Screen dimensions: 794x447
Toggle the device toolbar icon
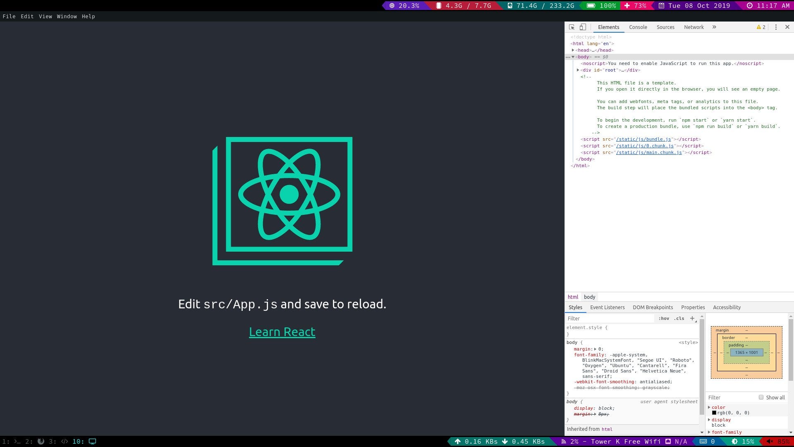tap(583, 27)
